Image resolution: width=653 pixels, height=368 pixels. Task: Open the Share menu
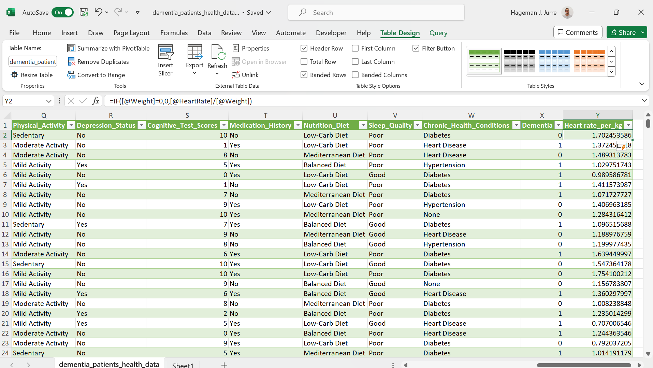pos(626,32)
